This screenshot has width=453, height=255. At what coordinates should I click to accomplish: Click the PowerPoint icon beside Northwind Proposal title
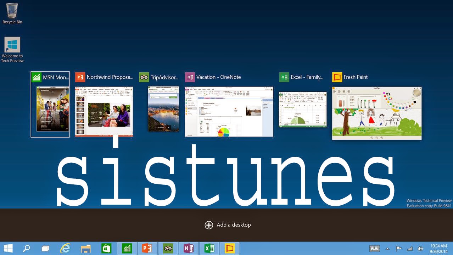coord(80,77)
